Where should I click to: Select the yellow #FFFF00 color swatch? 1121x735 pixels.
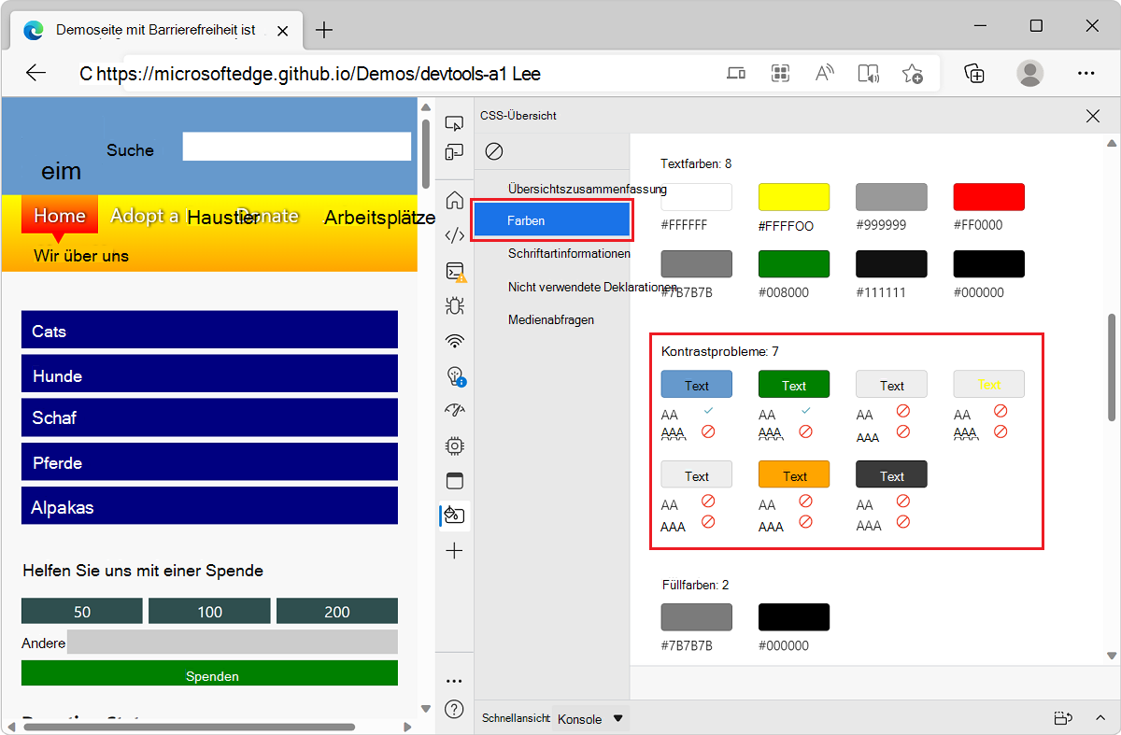tap(793, 196)
